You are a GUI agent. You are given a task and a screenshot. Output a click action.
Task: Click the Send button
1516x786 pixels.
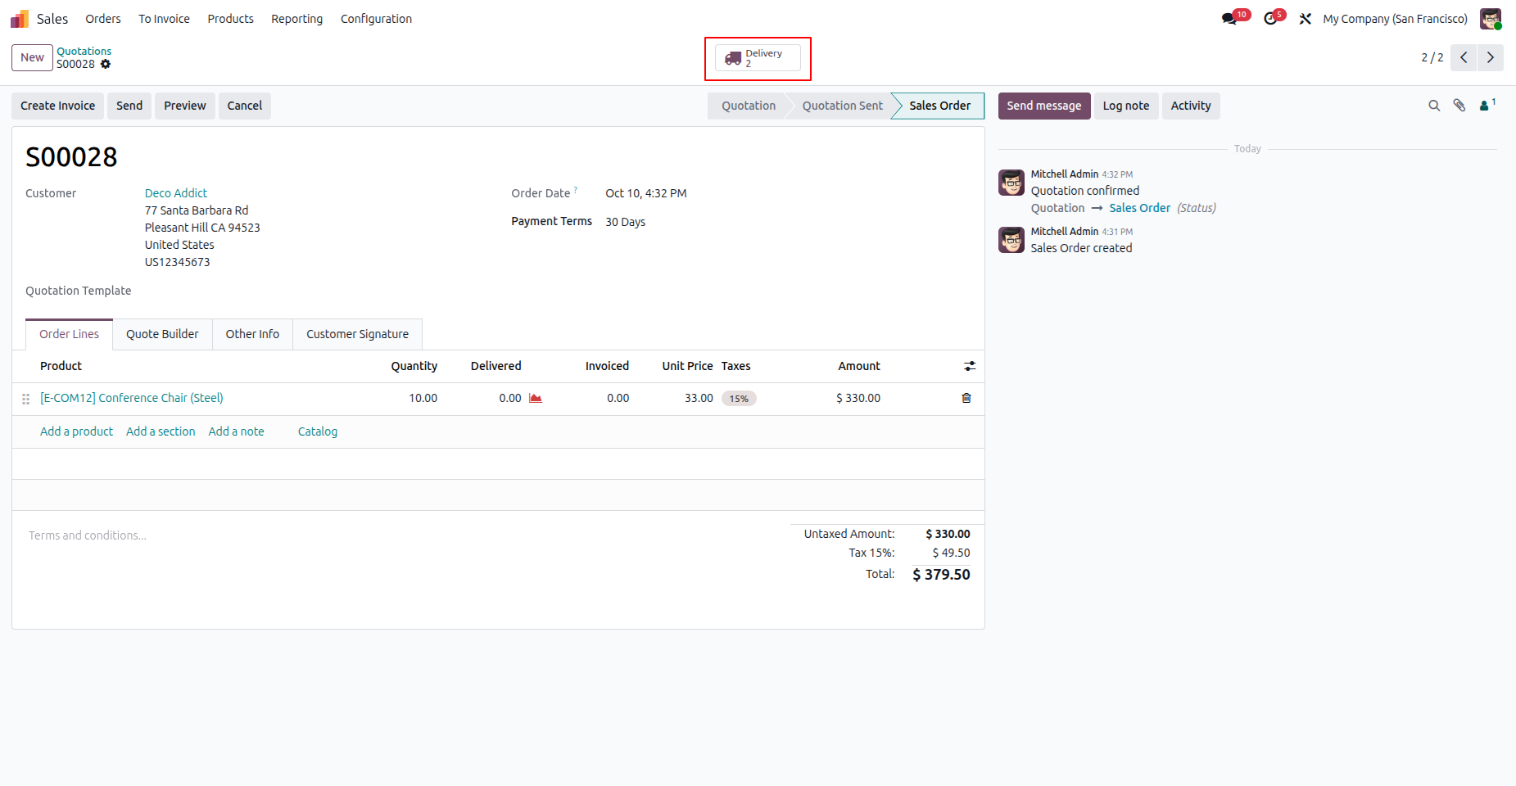click(x=129, y=106)
